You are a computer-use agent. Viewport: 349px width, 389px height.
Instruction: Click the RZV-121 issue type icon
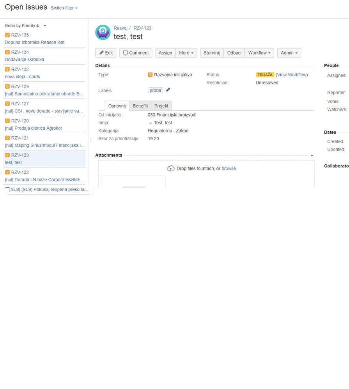coord(7,138)
